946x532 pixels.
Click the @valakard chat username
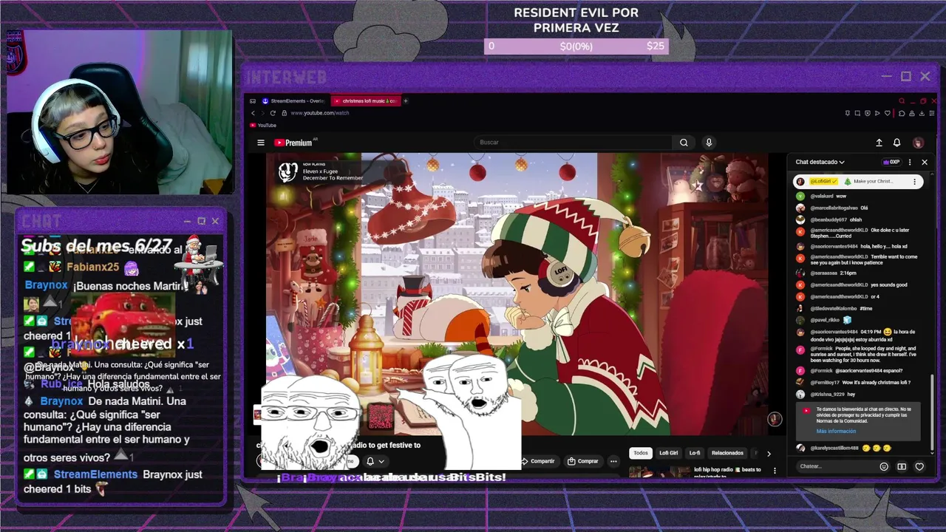[x=822, y=197]
